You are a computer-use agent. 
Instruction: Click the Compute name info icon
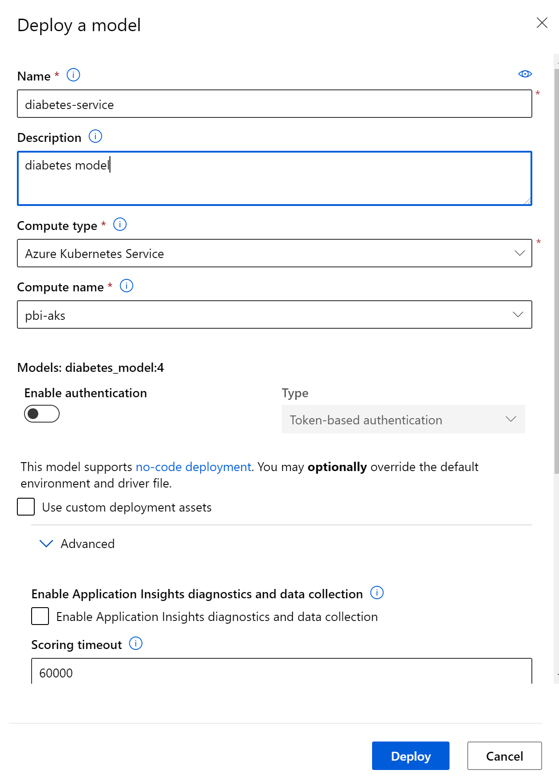(126, 286)
